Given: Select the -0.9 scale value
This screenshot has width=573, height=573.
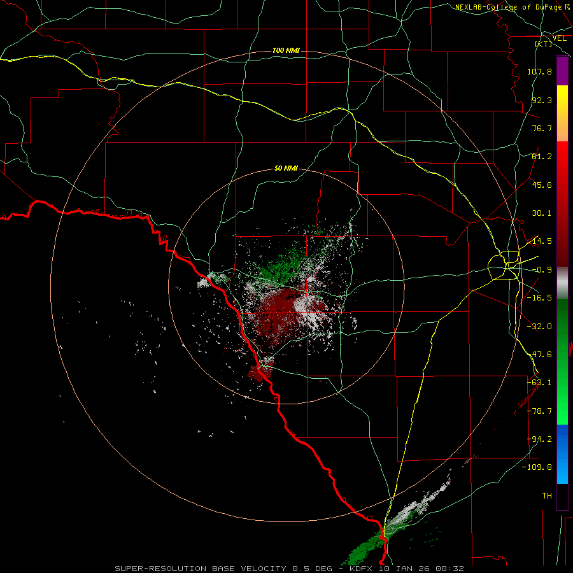Looking at the screenshot, I should tap(542, 270).
